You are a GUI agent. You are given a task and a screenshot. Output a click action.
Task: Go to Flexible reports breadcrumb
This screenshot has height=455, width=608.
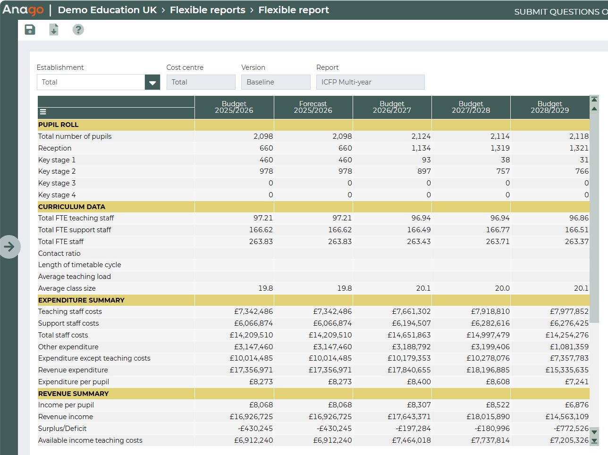pos(207,10)
